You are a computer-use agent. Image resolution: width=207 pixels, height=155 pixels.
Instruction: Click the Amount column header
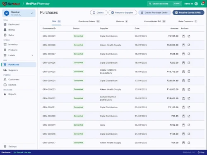tap(174, 29)
